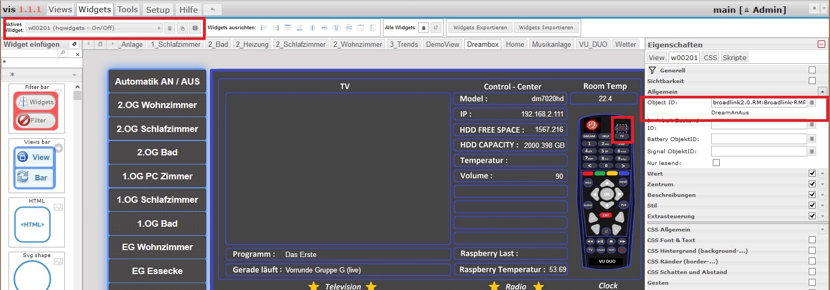Collapse the Eigenschaften panel
The image size is (830, 290).
821,45
